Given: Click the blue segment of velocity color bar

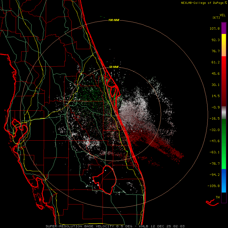Looking at the screenshot, I should pos(224,181).
